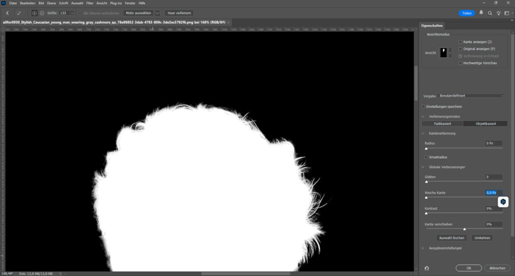515x276 pixels.
Task: Open the Vorgabe preset dropdown
Action: (x=471, y=96)
